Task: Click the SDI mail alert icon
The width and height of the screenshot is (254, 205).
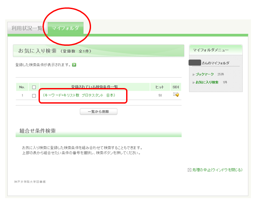Action: [x=176, y=95]
